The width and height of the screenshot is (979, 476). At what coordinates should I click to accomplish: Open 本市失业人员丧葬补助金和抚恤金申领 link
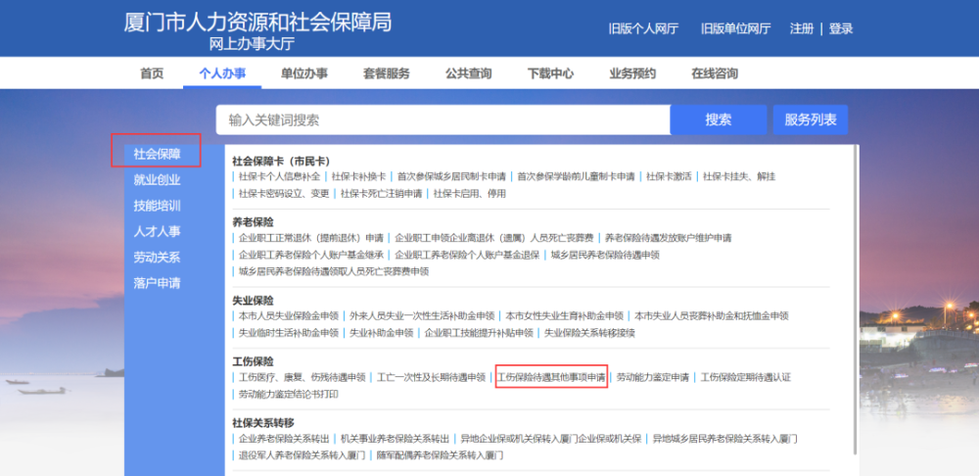pos(711,316)
